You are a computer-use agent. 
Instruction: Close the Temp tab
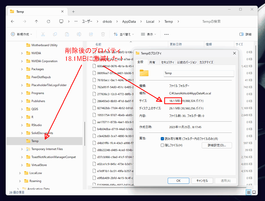(62, 11)
